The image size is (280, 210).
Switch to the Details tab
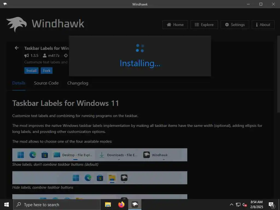[x=19, y=83]
